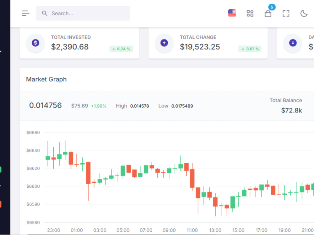The width and height of the screenshot is (314, 235).
Task: Click the blue cart badge showing 5
Action: point(272,7)
